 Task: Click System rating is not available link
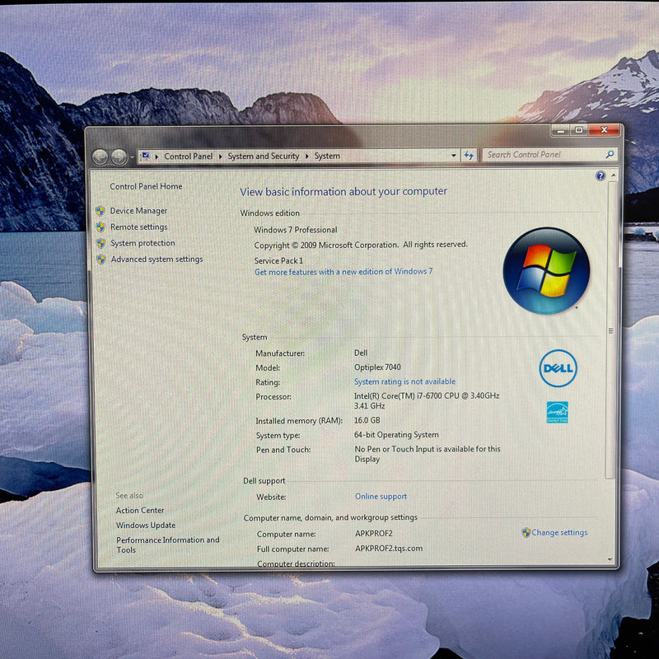click(404, 381)
